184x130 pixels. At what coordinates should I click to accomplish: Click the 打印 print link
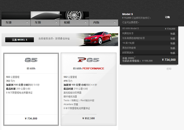(169, 69)
